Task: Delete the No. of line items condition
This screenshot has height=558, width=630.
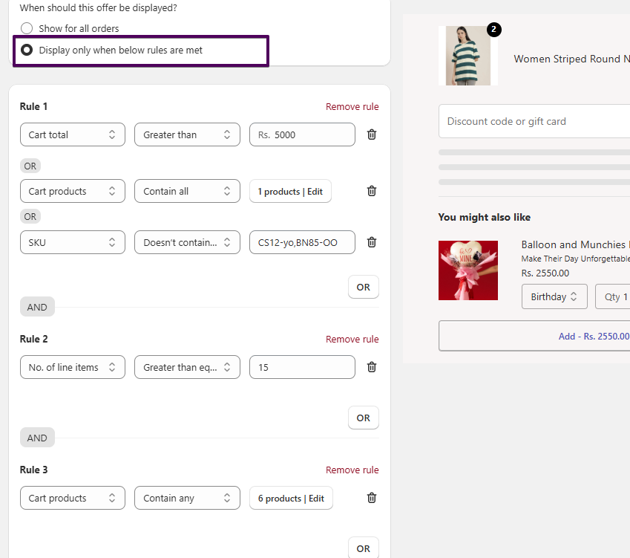Action: (372, 367)
